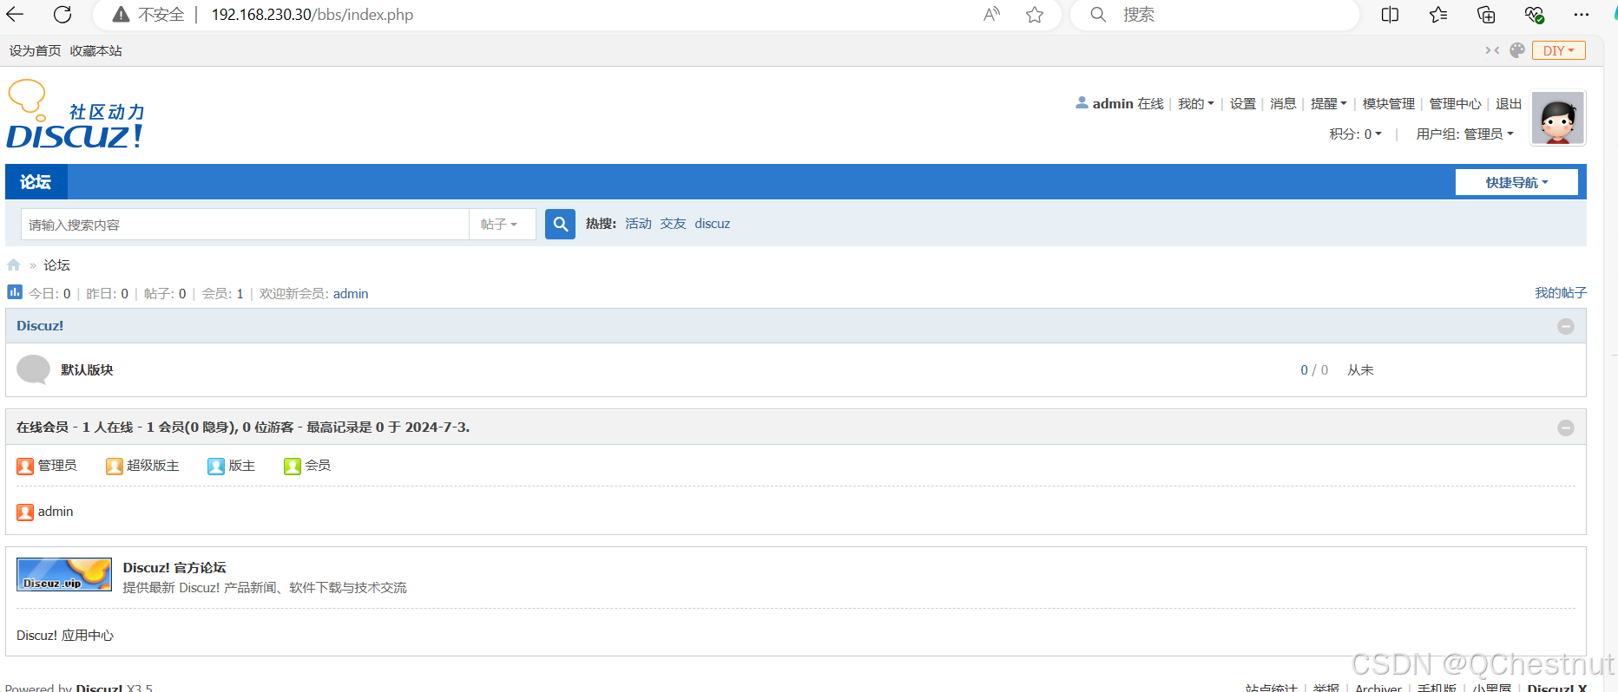Click the browser address bar URL
The image size is (1618, 692).
click(312, 15)
